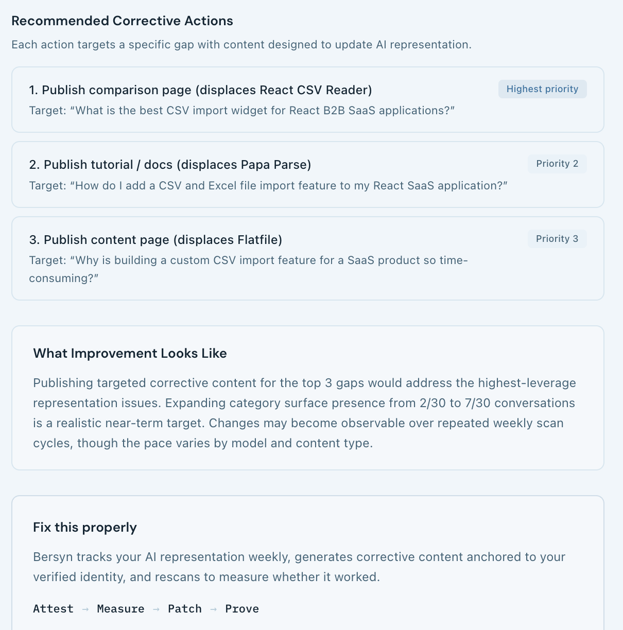Click the Bersyn tracking description paragraph
Image resolution: width=623 pixels, height=630 pixels.
tap(299, 567)
